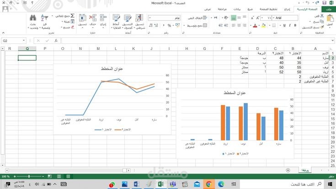
Task: Open the Arial font name dropdown
Action: (274, 18)
